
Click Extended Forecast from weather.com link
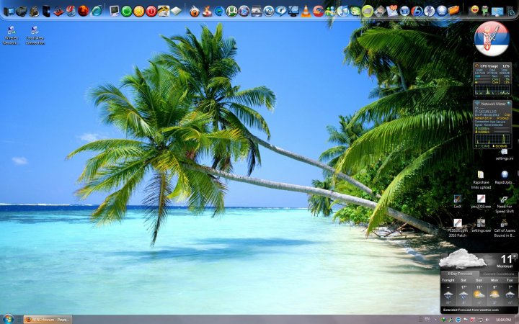click(x=471, y=310)
